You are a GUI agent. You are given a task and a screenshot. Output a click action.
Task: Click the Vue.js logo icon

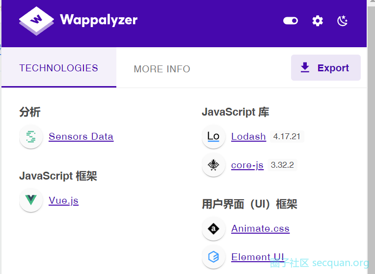[x=31, y=200]
